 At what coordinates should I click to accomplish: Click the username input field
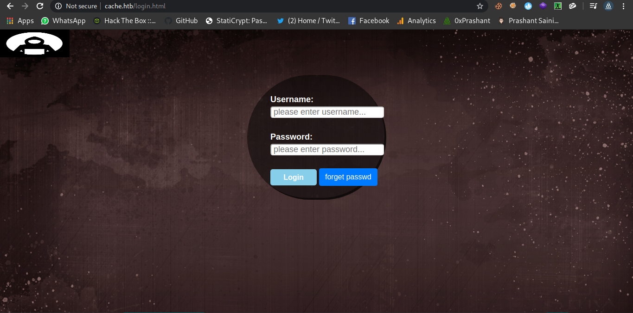point(327,112)
